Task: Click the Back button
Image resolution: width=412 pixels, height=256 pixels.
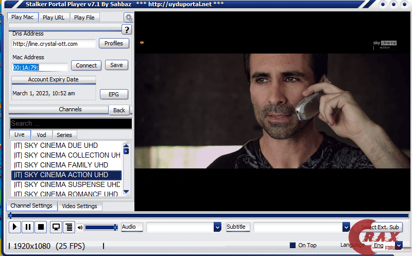Action: 119,110
